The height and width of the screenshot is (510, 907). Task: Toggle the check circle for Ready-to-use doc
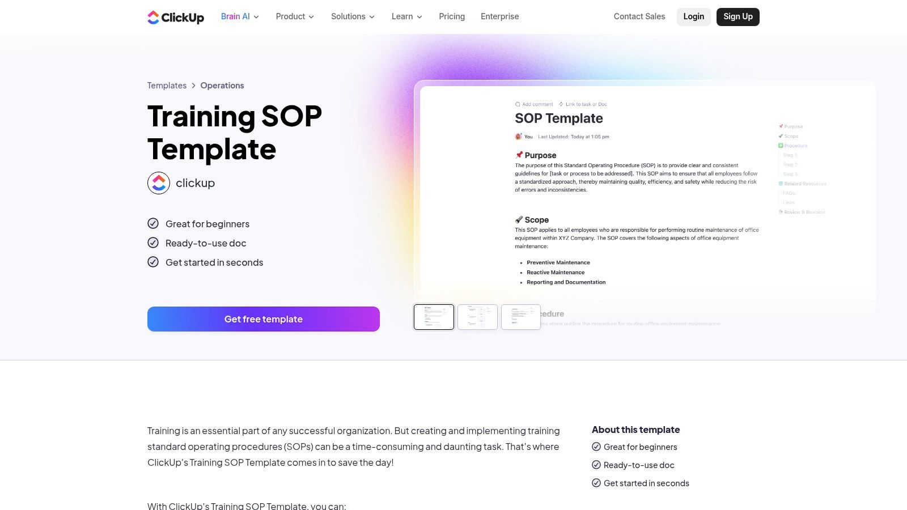(x=153, y=243)
